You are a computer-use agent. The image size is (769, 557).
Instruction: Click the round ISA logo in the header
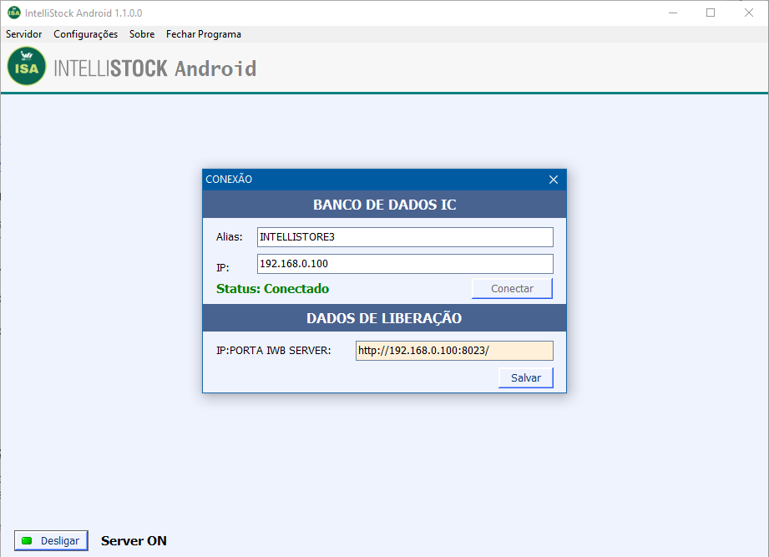27,67
